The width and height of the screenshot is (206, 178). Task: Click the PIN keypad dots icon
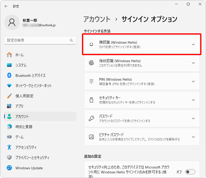pyautogui.click(x=91, y=81)
